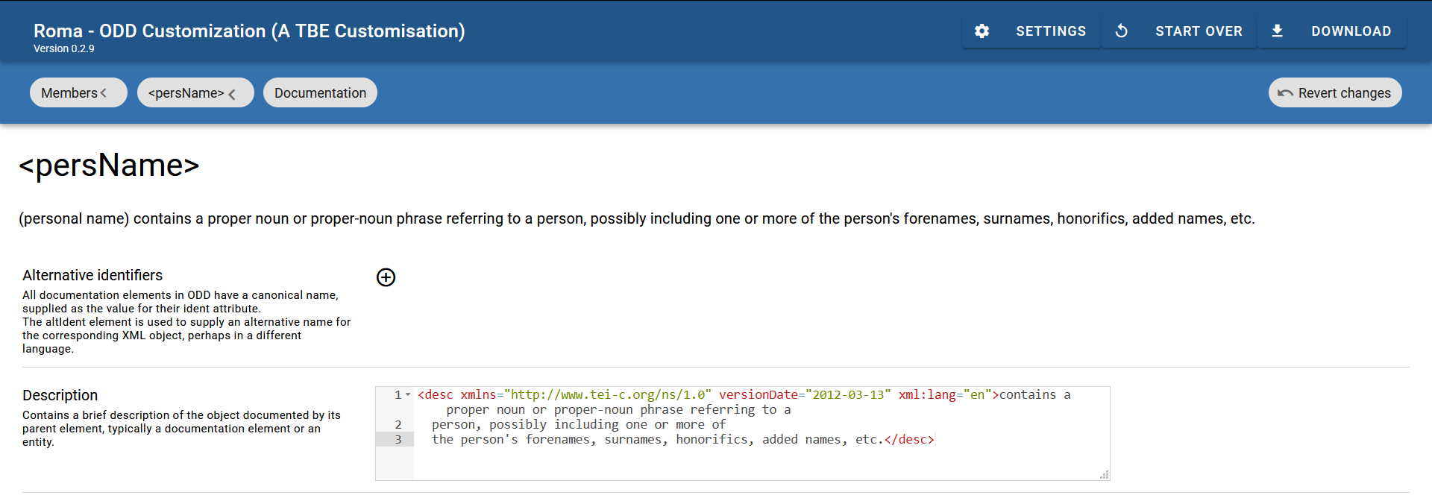Click the closing </desc> tag in editor
This screenshot has width=1432, height=498.
pyautogui.click(x=909, y=440)
